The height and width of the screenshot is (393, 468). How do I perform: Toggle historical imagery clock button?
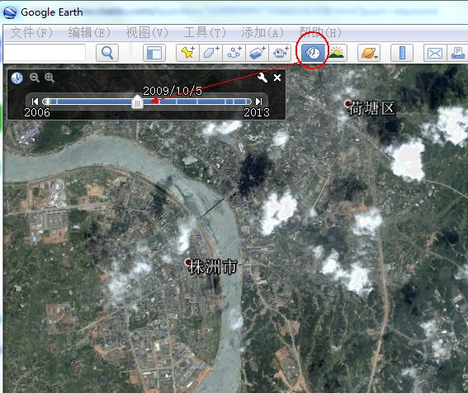313,53
